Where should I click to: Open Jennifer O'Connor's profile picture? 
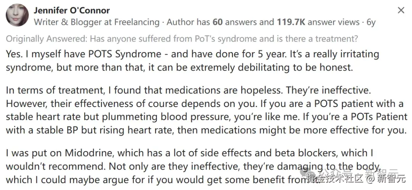coord(17,15)
